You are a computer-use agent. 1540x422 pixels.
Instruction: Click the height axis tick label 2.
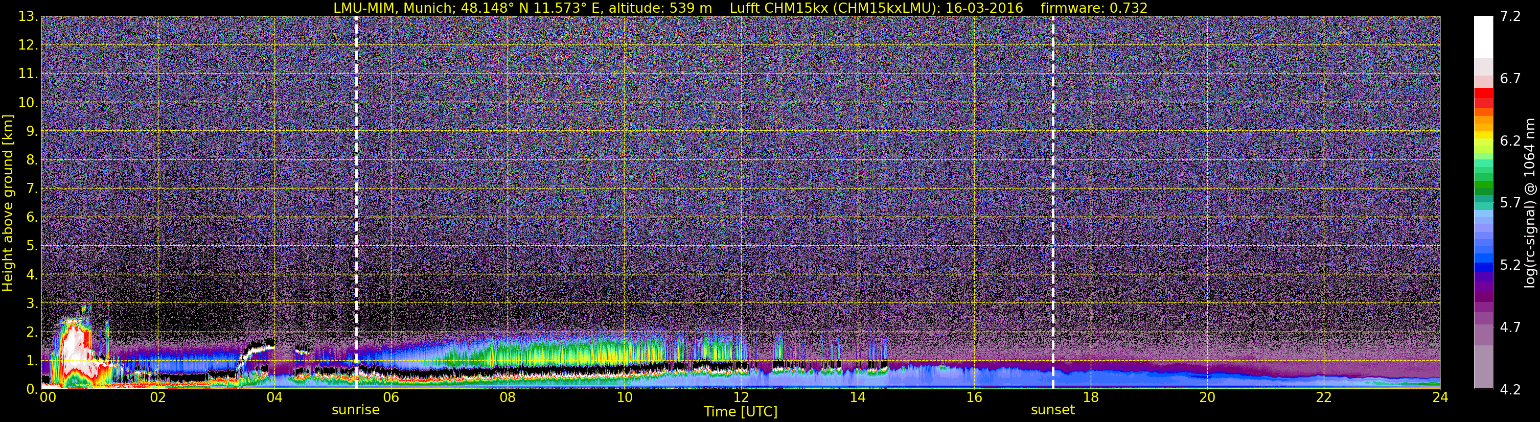click(32, 333)
